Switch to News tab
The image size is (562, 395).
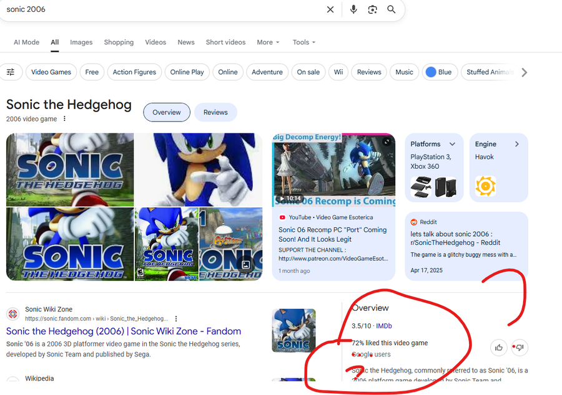tap(186, 42)
